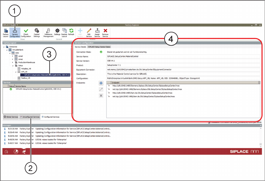This screenshot has width=265, height=181.
Task: Click the Description field
Action: [x=183, y=74]
